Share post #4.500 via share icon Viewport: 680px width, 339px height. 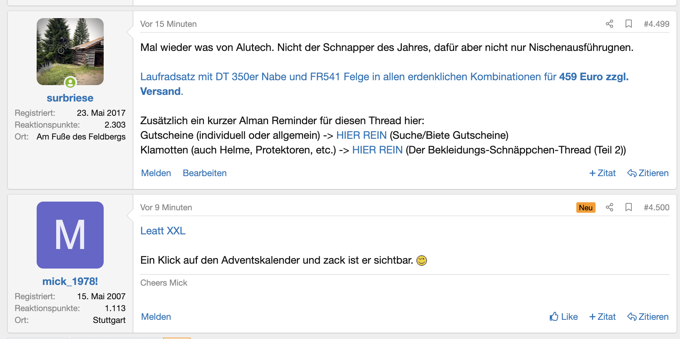609,207
